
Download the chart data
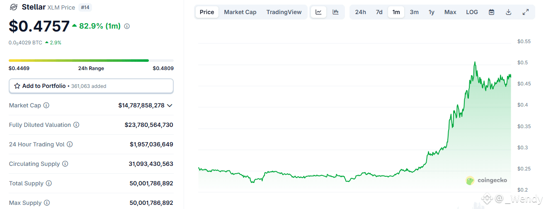(x=508, y=12)
